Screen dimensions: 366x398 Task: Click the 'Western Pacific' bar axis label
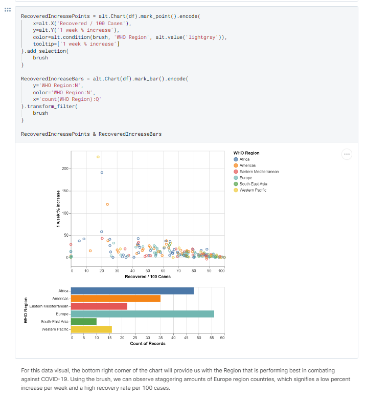(x=55, y=329)
